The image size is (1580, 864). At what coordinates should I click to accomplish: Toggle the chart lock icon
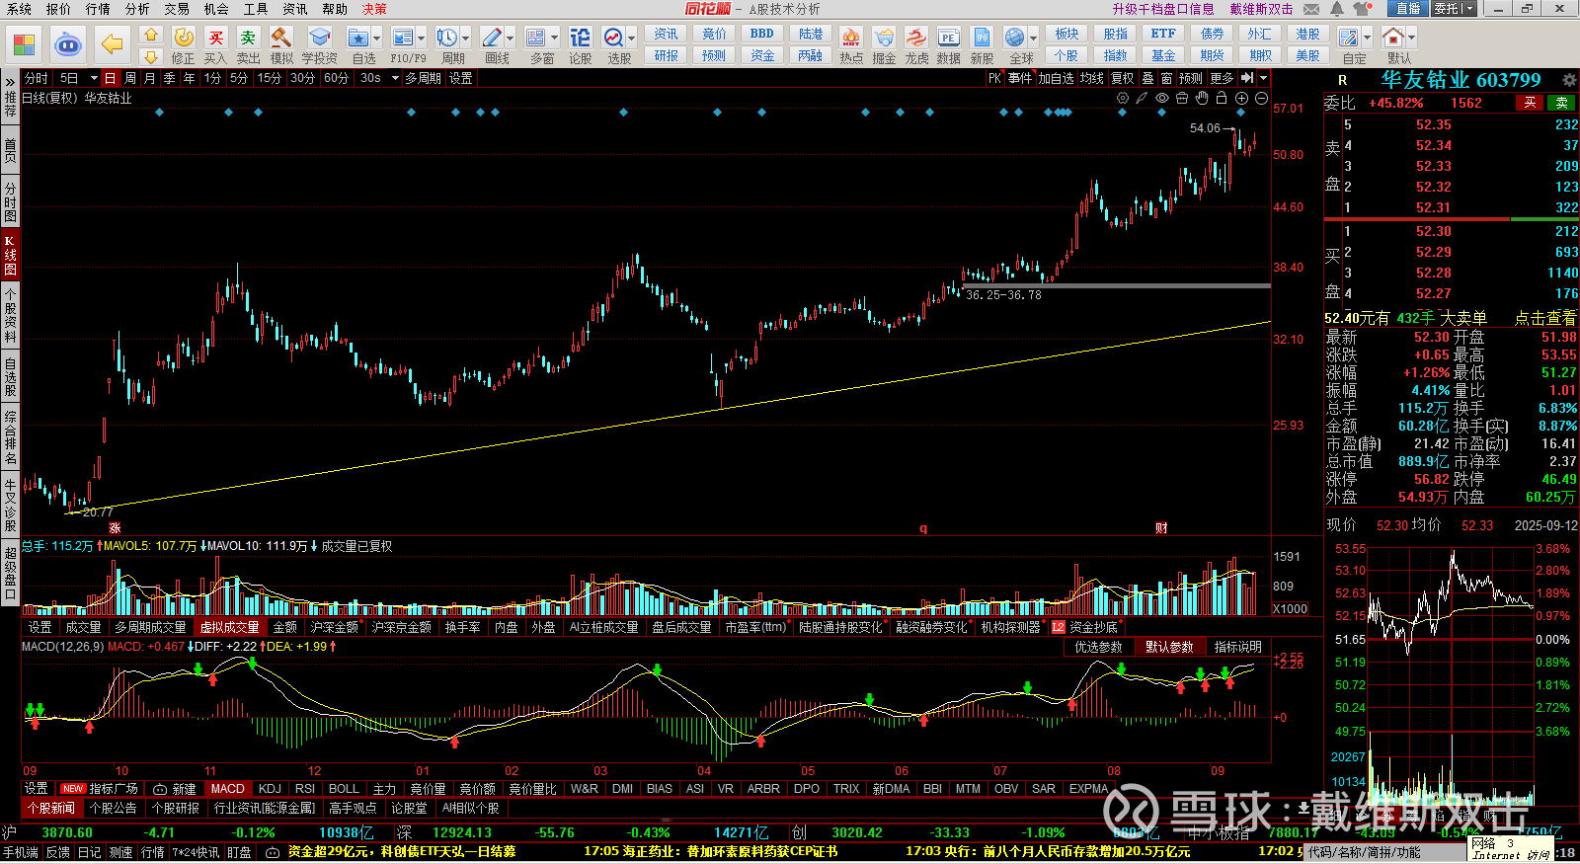1222,98
